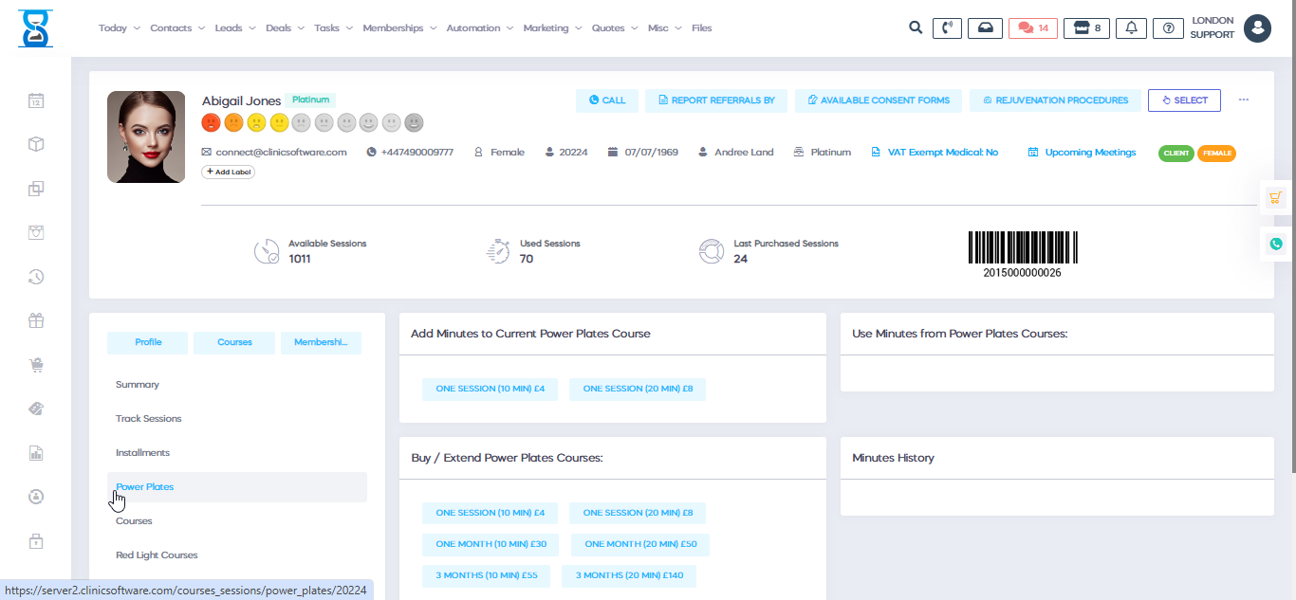This screenshot has width=1296, height=600.
Task: Select the last gray smiley rating face
Action: pos(414,122)
